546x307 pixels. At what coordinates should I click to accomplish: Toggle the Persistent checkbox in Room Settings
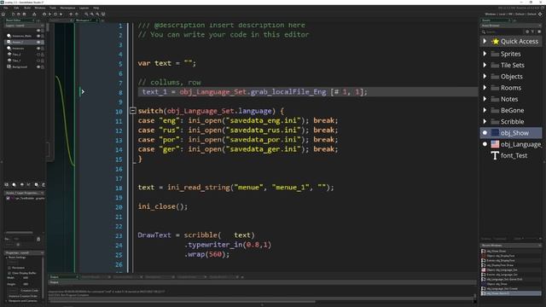pyautogui.click(x=9, y=268)
